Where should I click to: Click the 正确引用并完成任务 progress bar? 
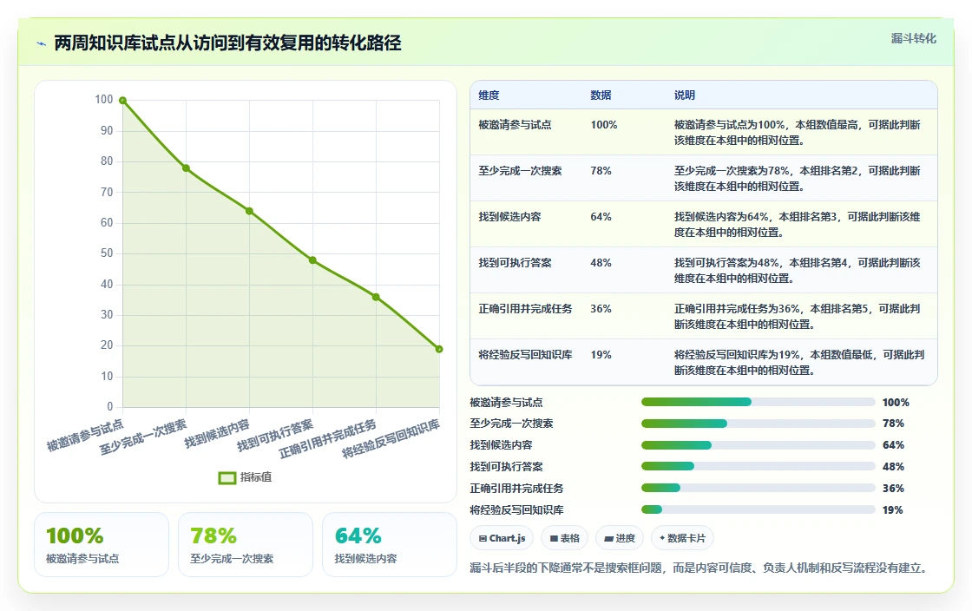[x=759, y=488]
